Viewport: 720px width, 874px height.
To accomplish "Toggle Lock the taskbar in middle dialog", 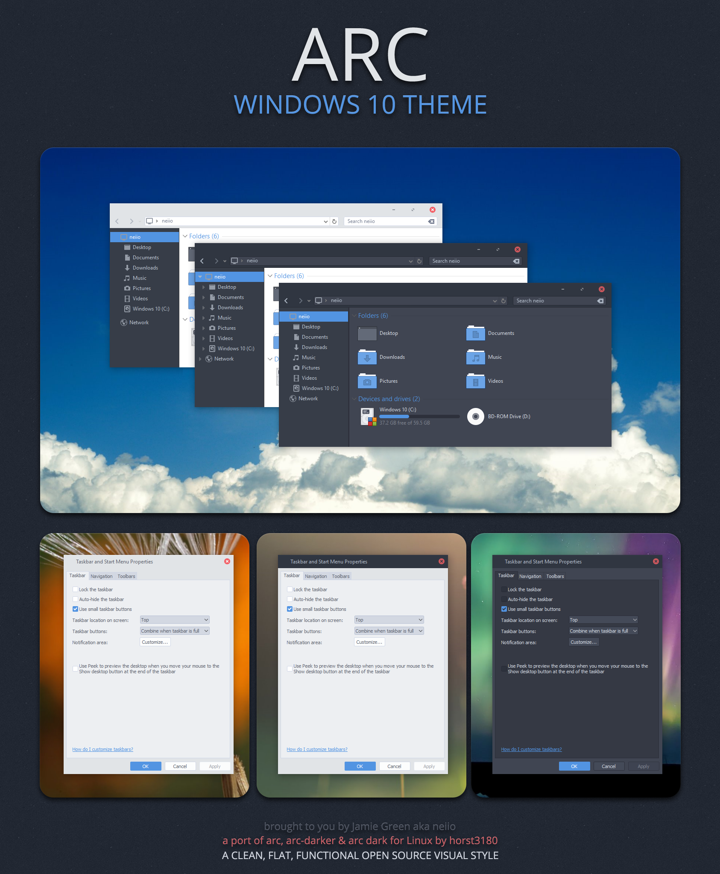I will [290, 590].
